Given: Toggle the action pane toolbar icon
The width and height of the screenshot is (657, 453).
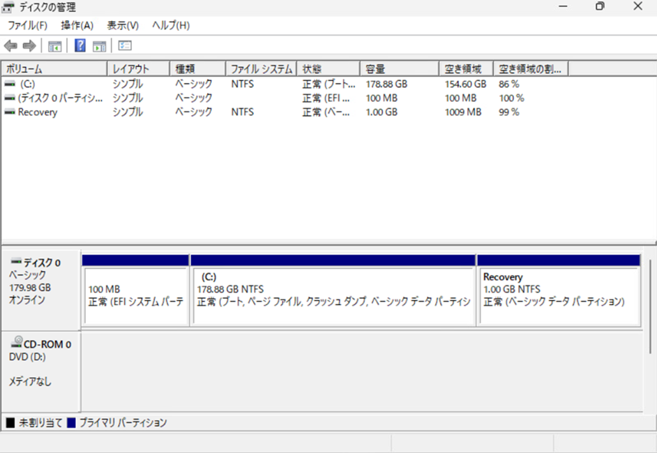Looking at the screenshot, I should pos(99,46).
